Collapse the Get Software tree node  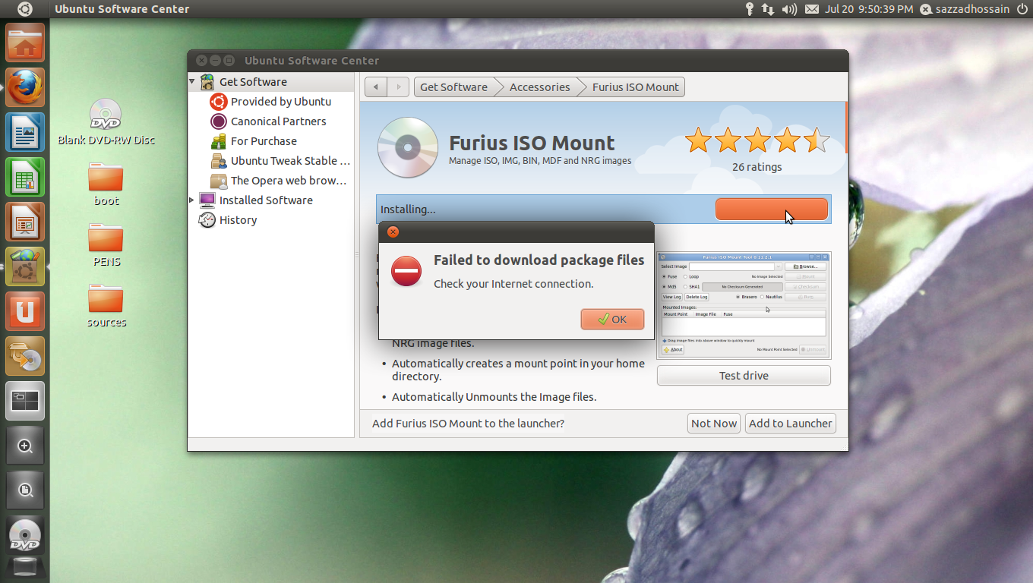(x=192, y=82)
